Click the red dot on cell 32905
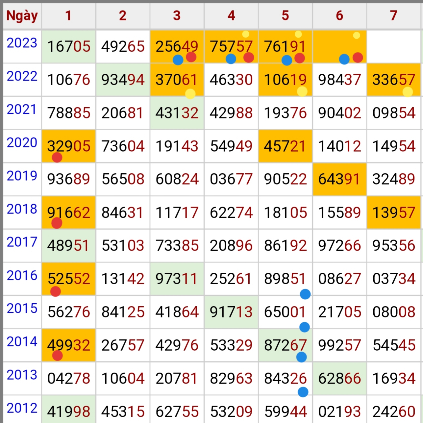423x423 pixels. pyautogui.click(x=57, y=158)
